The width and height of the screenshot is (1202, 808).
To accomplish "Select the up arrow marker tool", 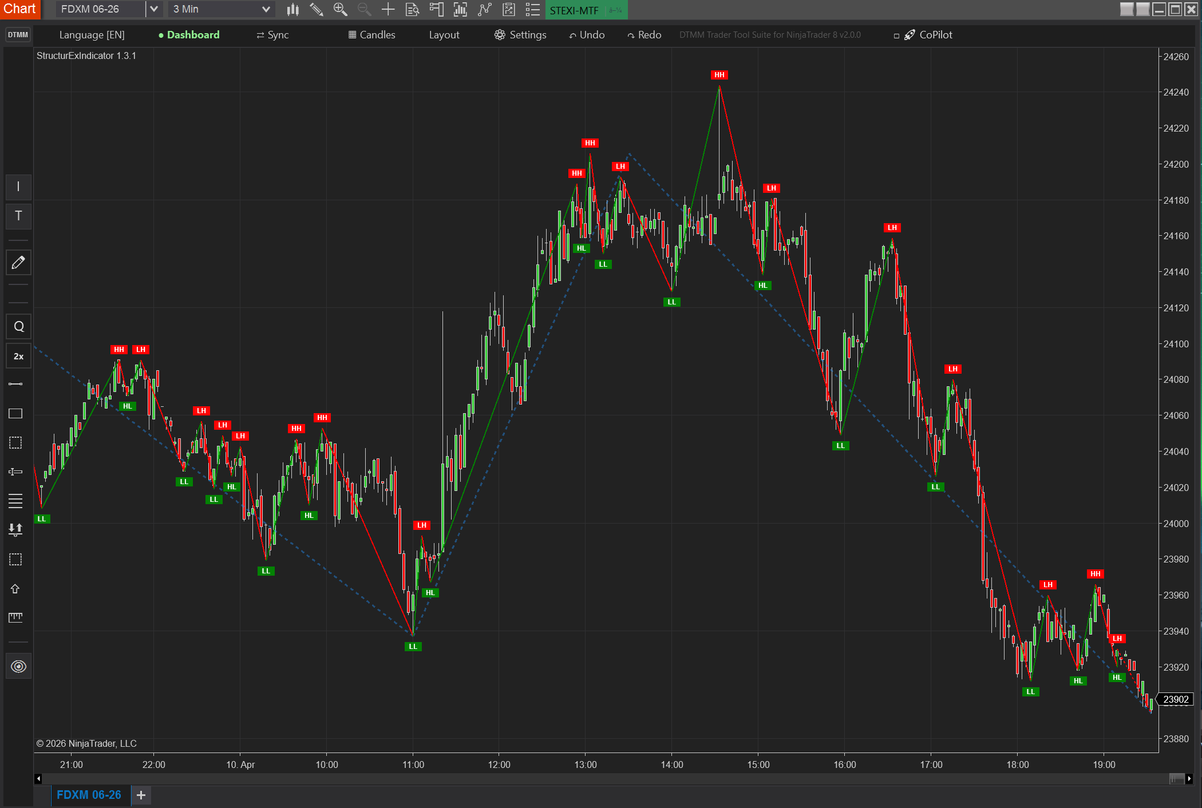I will [x=15, y=589].
